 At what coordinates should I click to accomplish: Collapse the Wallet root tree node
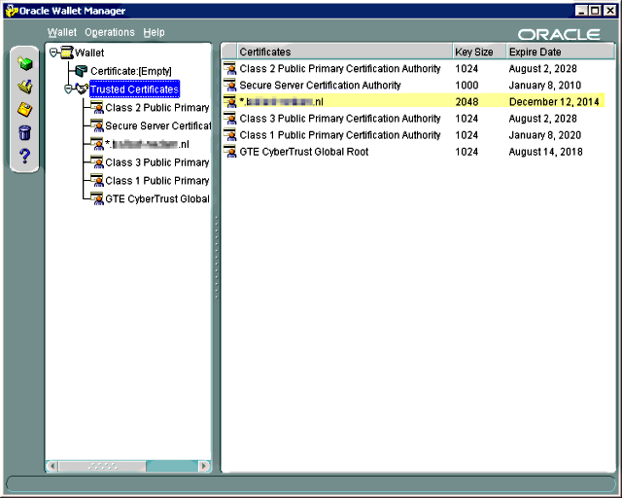coord(53,53)
